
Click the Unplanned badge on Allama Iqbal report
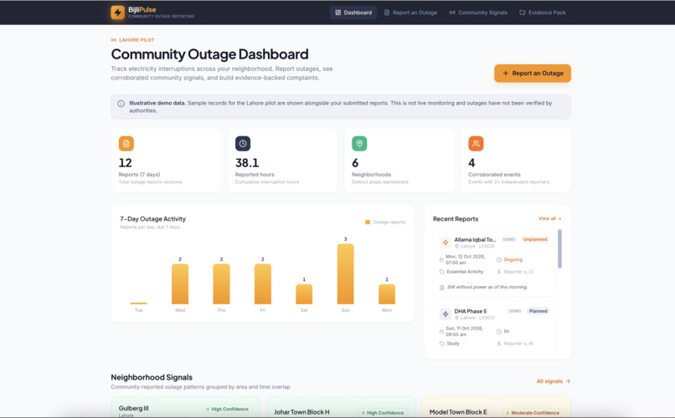(534, 239)
